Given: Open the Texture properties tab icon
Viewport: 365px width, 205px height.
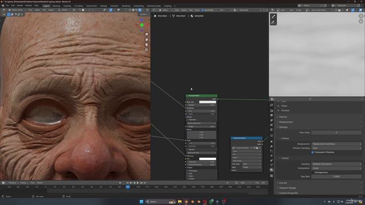Looking at the screenshot, I should (x=271, y=176).
